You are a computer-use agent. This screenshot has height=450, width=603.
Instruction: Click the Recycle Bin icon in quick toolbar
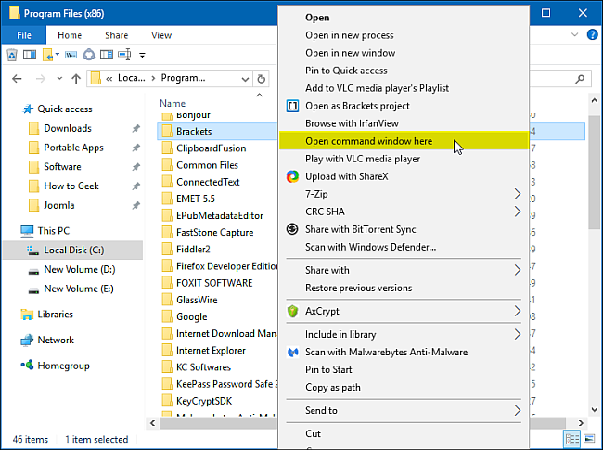tap(13, 55)
